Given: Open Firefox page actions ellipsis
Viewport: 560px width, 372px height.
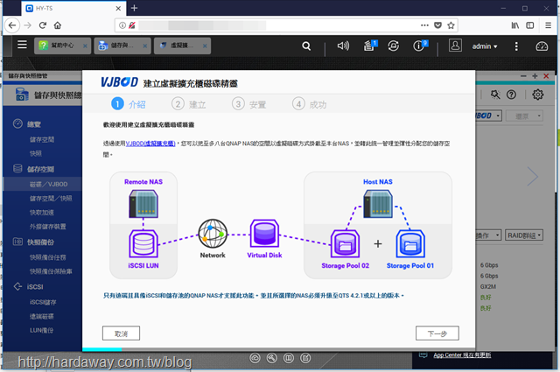Looking at the screenshot, I should click(424, 25).
